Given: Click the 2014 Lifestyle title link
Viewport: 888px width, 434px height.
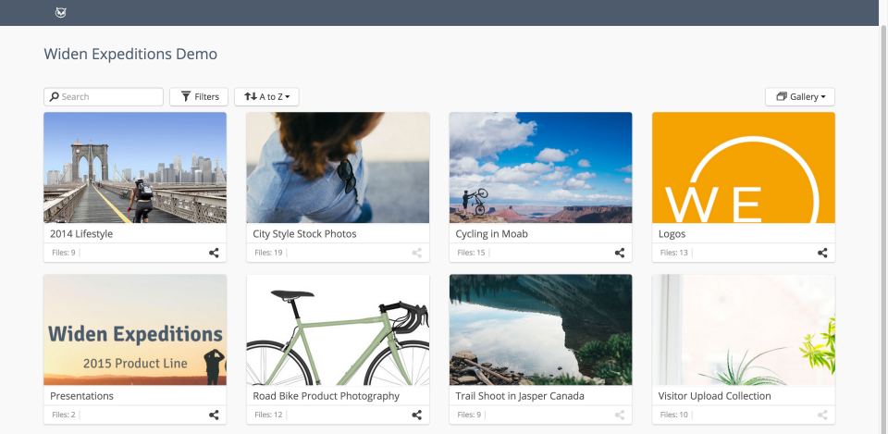Looking at the screenshot, I should coord(81,233).
